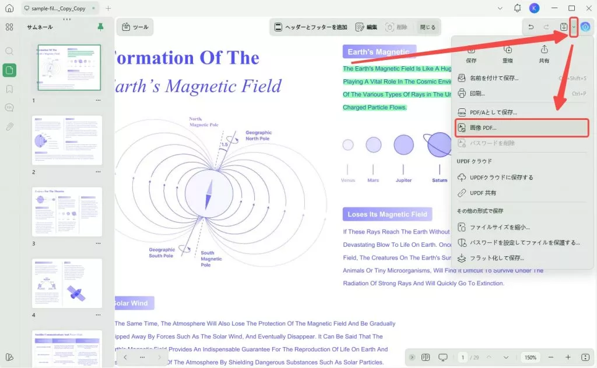Select パスワードを設定してファイルを保護する entry
The image size is (597, 368).
pos(522,243)
